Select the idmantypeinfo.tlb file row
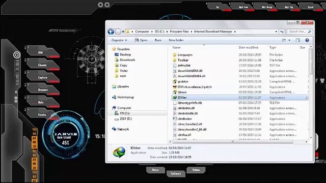This screenshot has width=326, height=183. pyautogui.click(x=240, y=103)
